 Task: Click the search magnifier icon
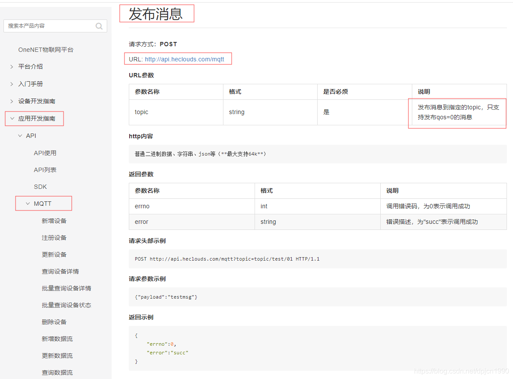[99, 26]
